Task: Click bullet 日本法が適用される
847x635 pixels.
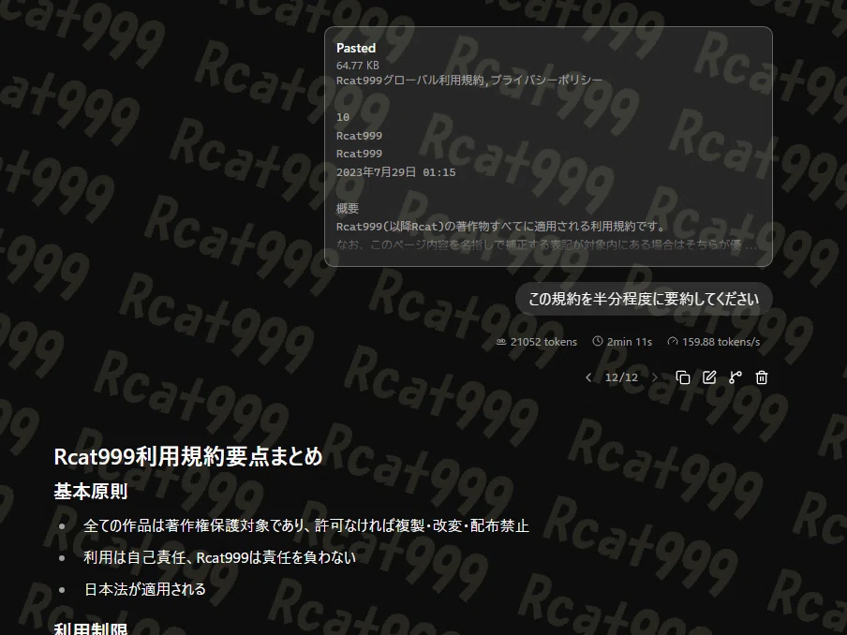Action: [145, 589]
